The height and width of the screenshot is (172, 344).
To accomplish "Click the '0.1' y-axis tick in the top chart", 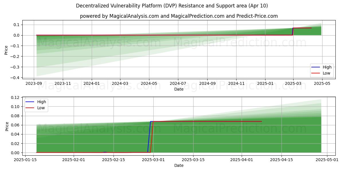I will tap(17, 25).
